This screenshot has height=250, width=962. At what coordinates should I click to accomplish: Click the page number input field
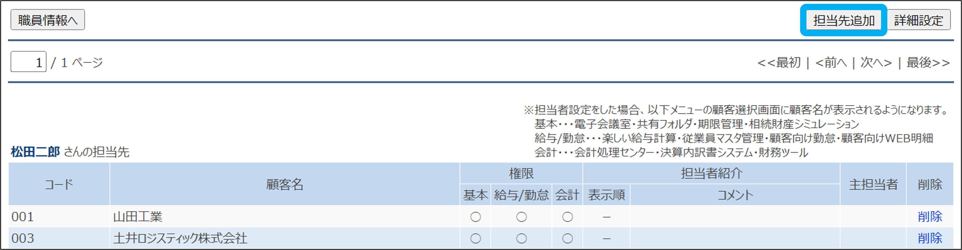coord(28,62)
